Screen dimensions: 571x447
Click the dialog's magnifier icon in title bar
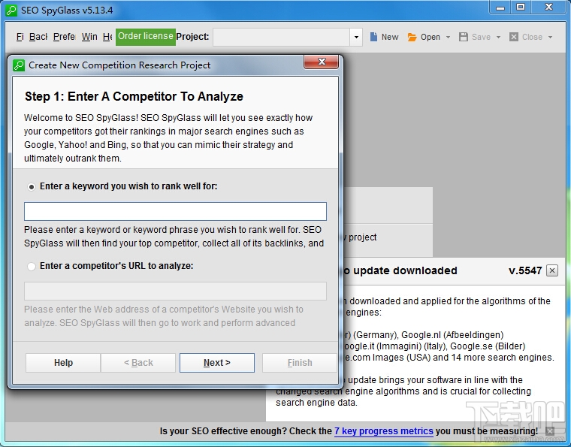click(19, 65)
